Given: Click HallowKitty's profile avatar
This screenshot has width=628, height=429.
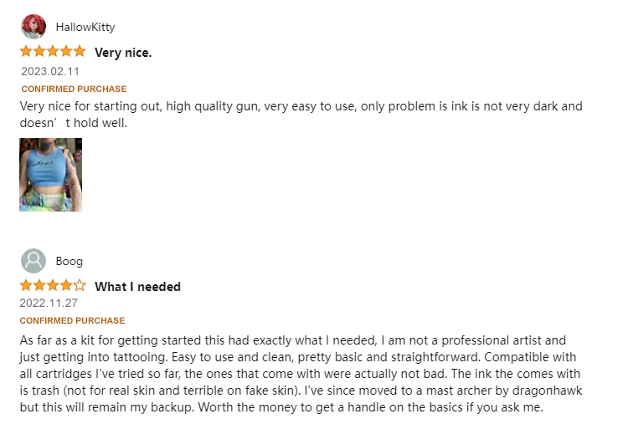Looking at the screenshot, I should point(33,27).
